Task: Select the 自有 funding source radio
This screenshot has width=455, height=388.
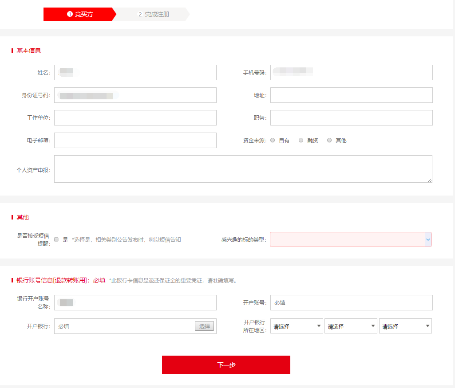Action: point(273,140)
